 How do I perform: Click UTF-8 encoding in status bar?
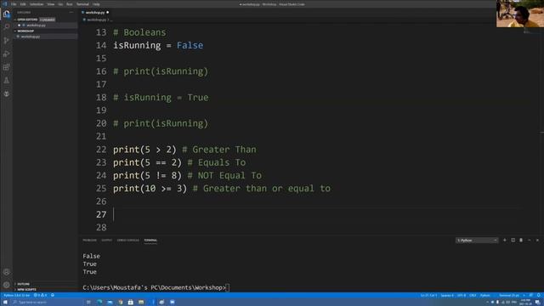pyautogui.click(x=462, y=295)
